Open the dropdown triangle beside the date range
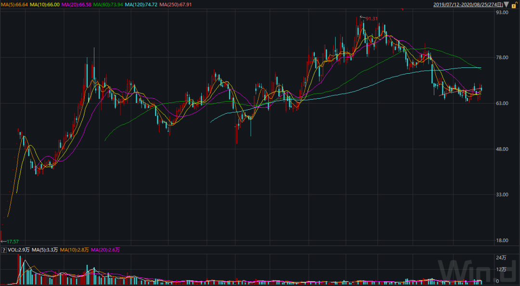 click(x=507, y=4)
